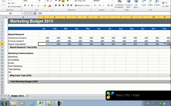Apply yellow fill color bucket
Viewport: 171px width, 106px height.
pyautogui.click(x=45, y=5)
